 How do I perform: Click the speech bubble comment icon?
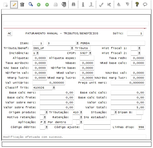click(145, 4)
